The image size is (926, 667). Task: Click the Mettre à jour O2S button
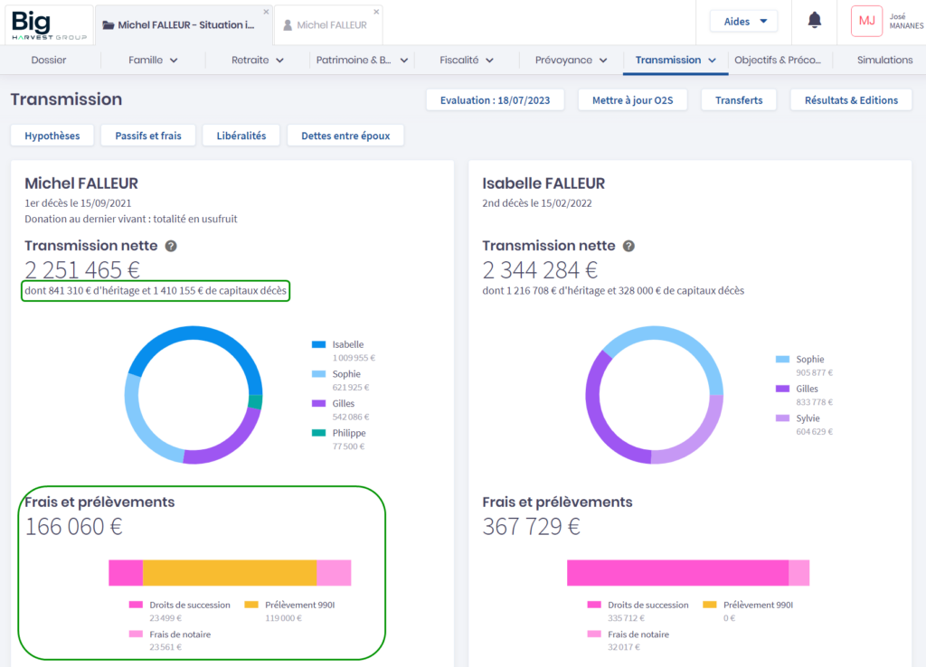633,100
